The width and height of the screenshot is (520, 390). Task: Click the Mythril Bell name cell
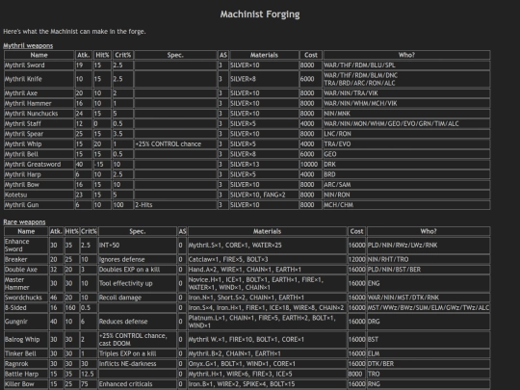coord(39,154)
